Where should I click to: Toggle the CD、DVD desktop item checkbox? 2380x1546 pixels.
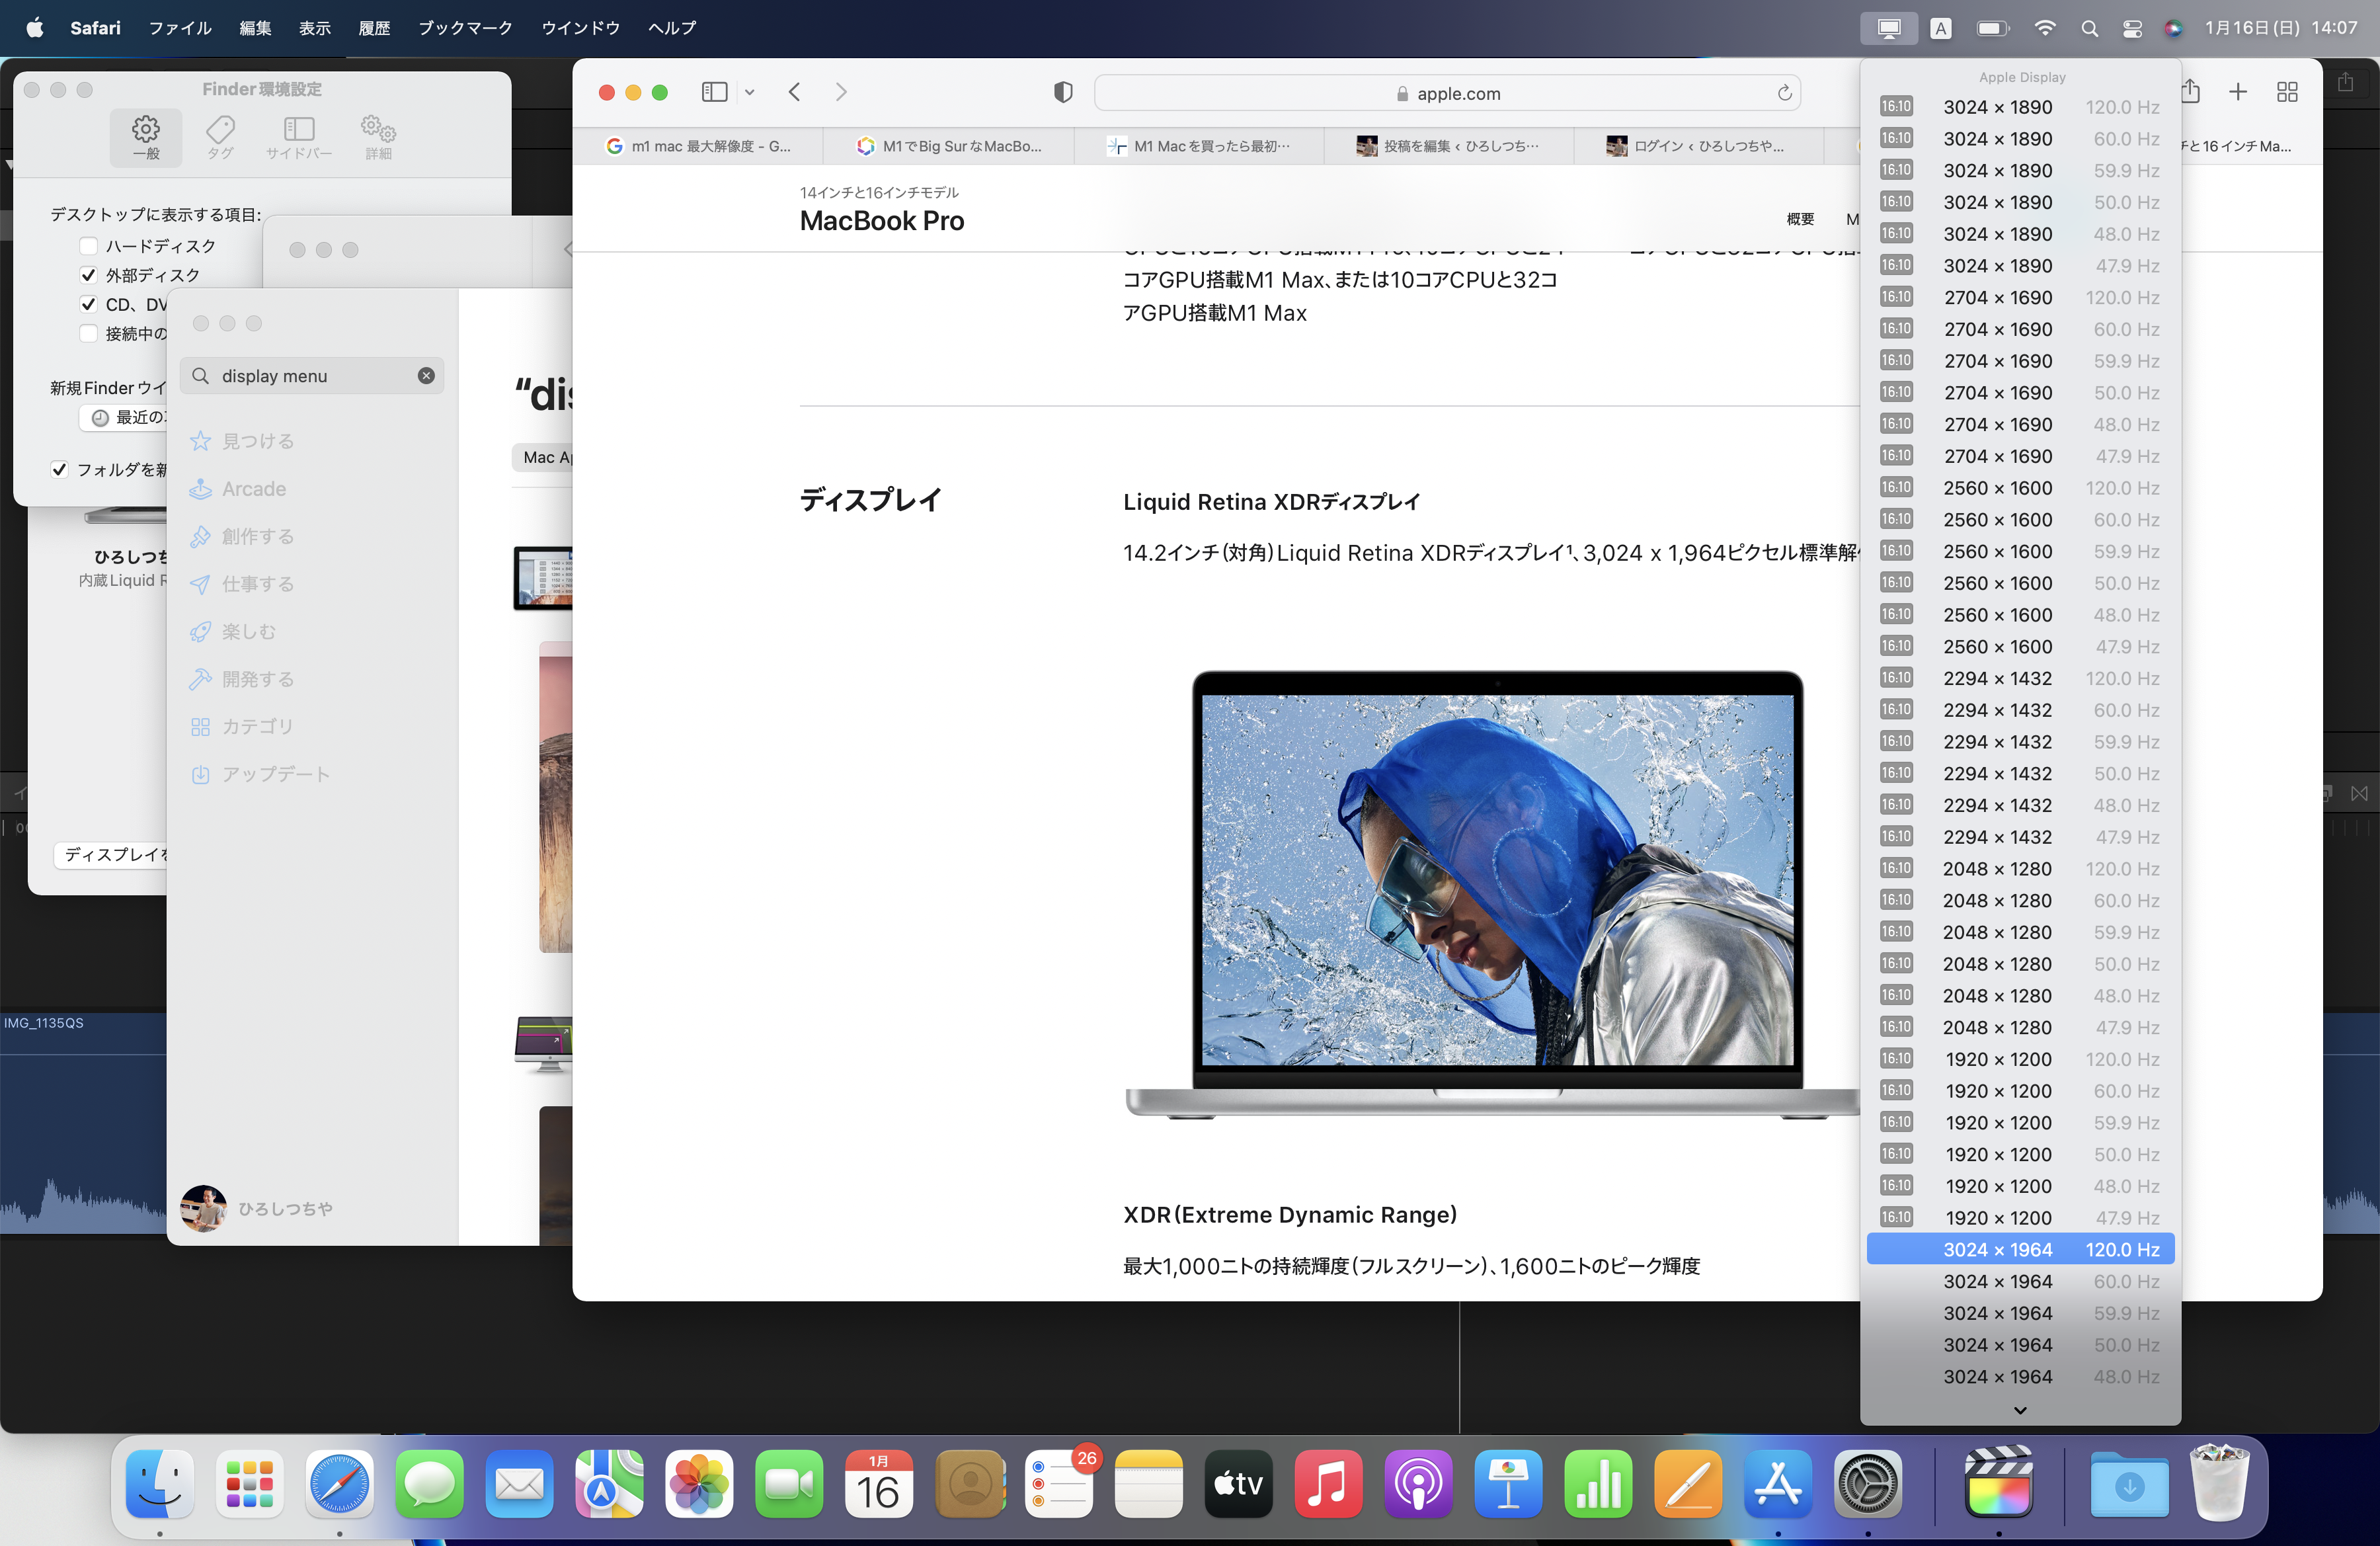[x=88, y=304]
